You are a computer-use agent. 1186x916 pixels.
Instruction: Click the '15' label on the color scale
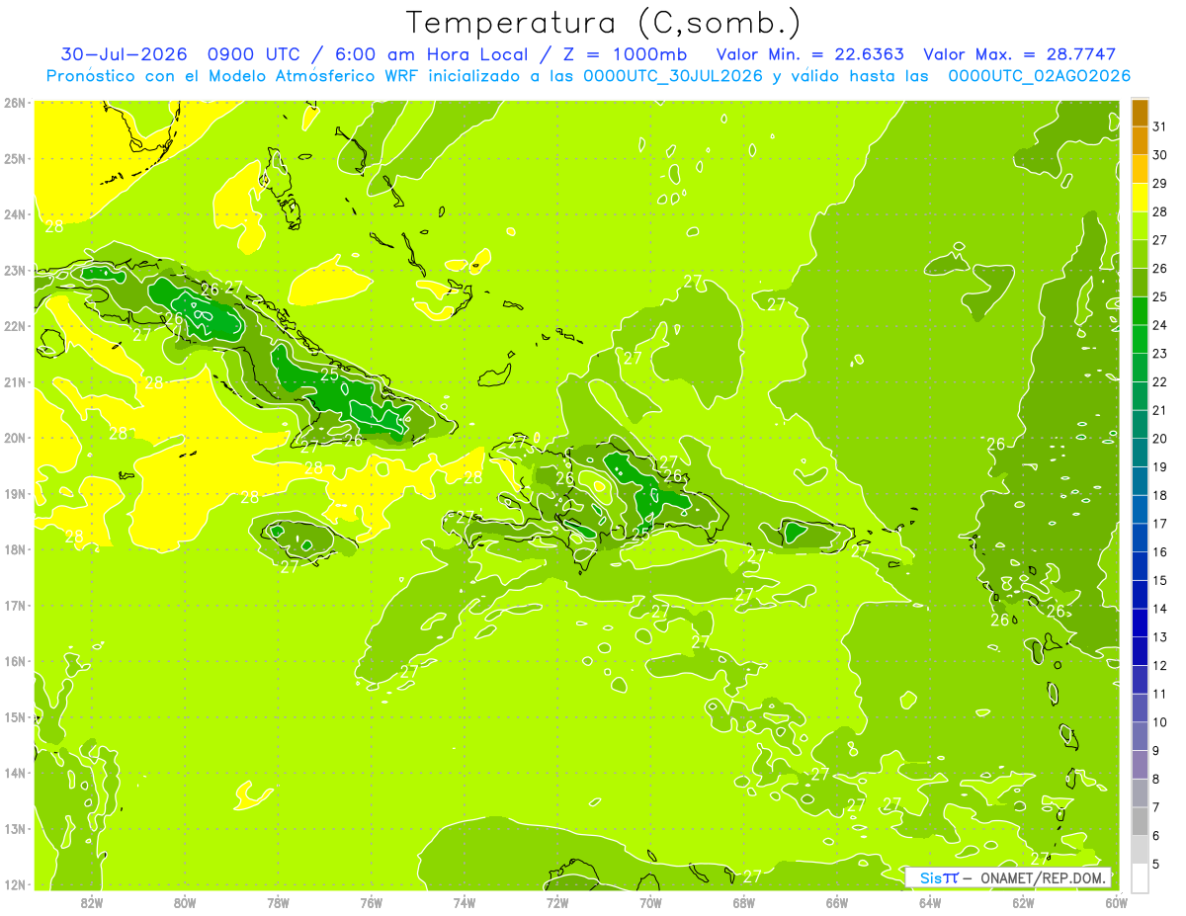pyautogui.click(x=1160, y=580)
